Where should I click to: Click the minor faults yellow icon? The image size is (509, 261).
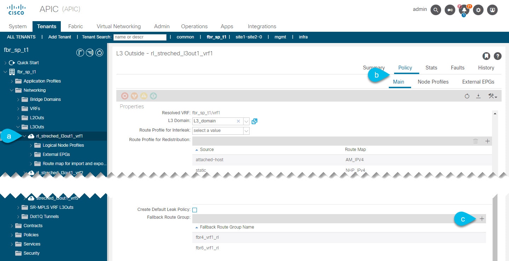pos(144,96)
